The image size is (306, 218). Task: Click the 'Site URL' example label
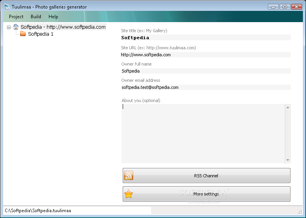158,48
